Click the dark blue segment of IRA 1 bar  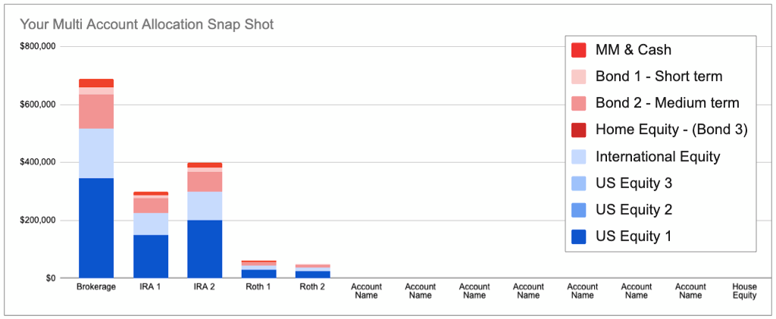tap(151, 256)
